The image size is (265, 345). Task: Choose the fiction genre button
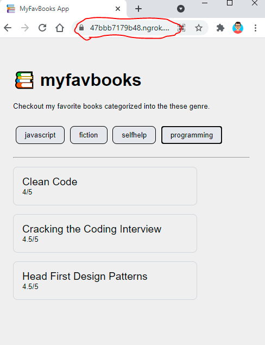tap(89, 135)
